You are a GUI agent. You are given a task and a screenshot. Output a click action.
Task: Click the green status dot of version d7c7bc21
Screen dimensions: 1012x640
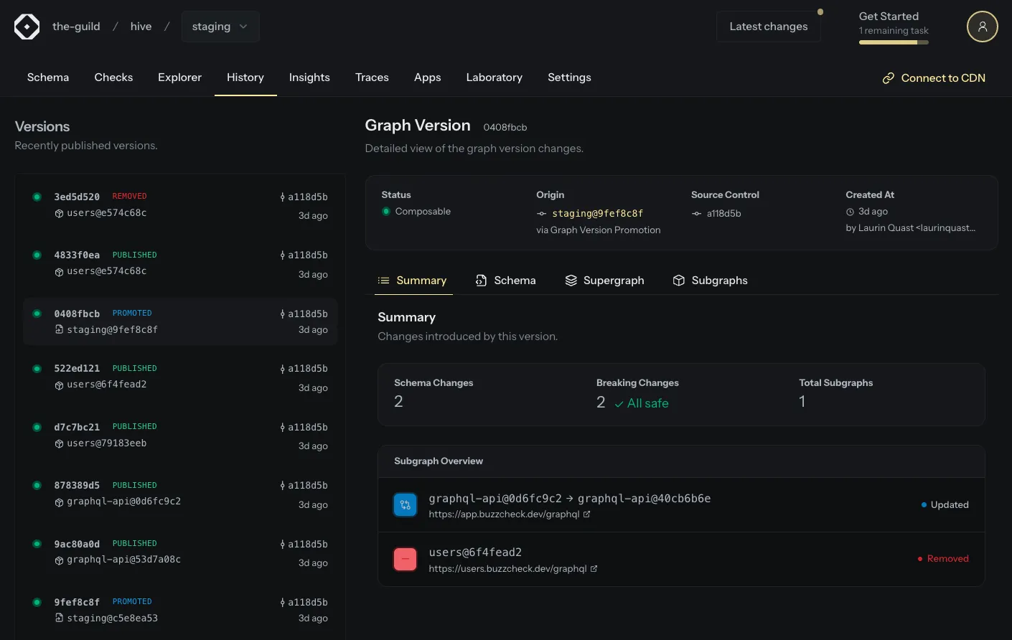point(37,427)
